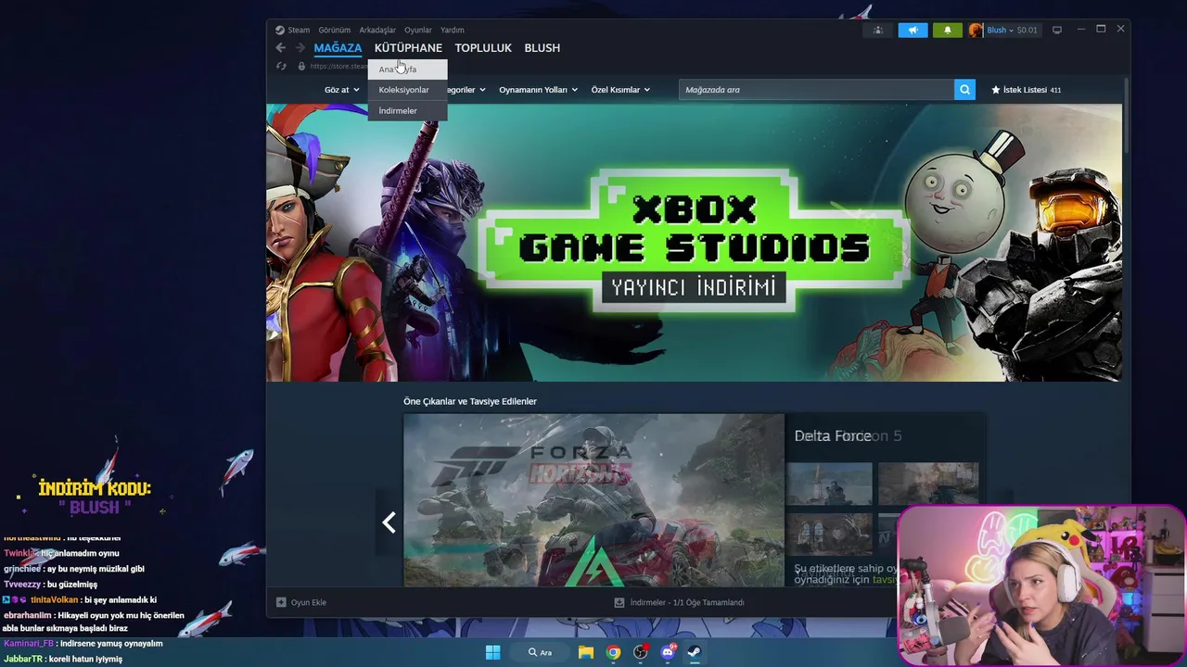Image resolution: width=1187 pixels, height=667 pixels.
Task: Click the Delta Force title text
Action: pos(833,435)
